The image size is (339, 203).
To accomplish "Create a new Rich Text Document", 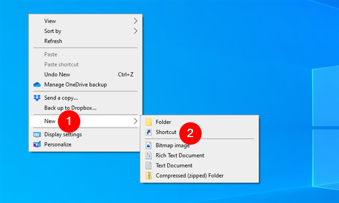I will pyautogui.click(x=199, y=155).
